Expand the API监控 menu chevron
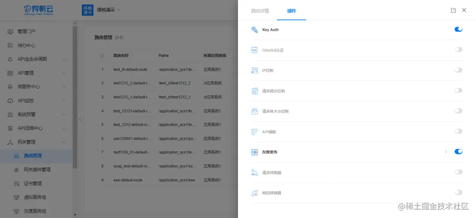 (x=64, y=101)
